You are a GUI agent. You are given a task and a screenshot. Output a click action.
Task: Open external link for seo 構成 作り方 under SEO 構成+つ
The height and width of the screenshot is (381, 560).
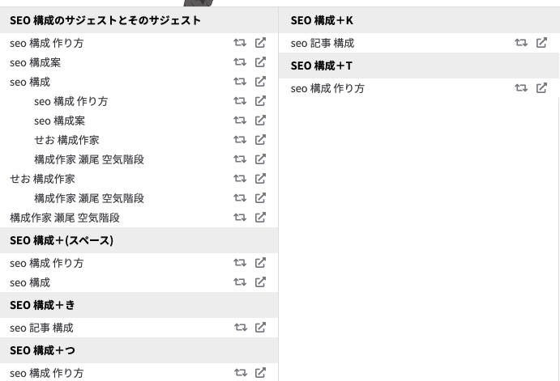[260, 373]
